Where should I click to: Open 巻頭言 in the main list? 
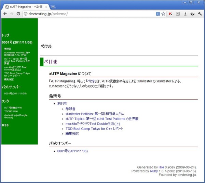click(70, 109)
